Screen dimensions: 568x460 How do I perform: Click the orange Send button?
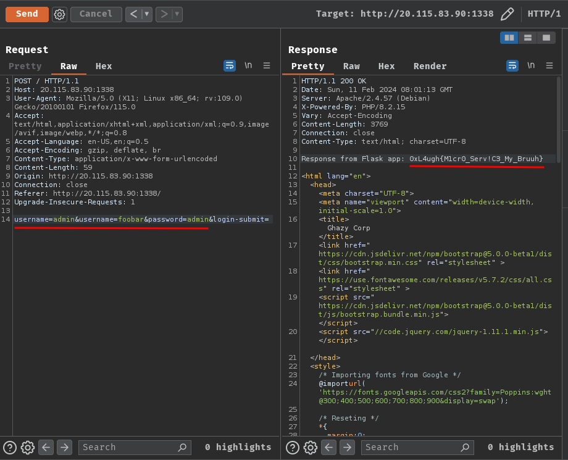coord(27,14)
